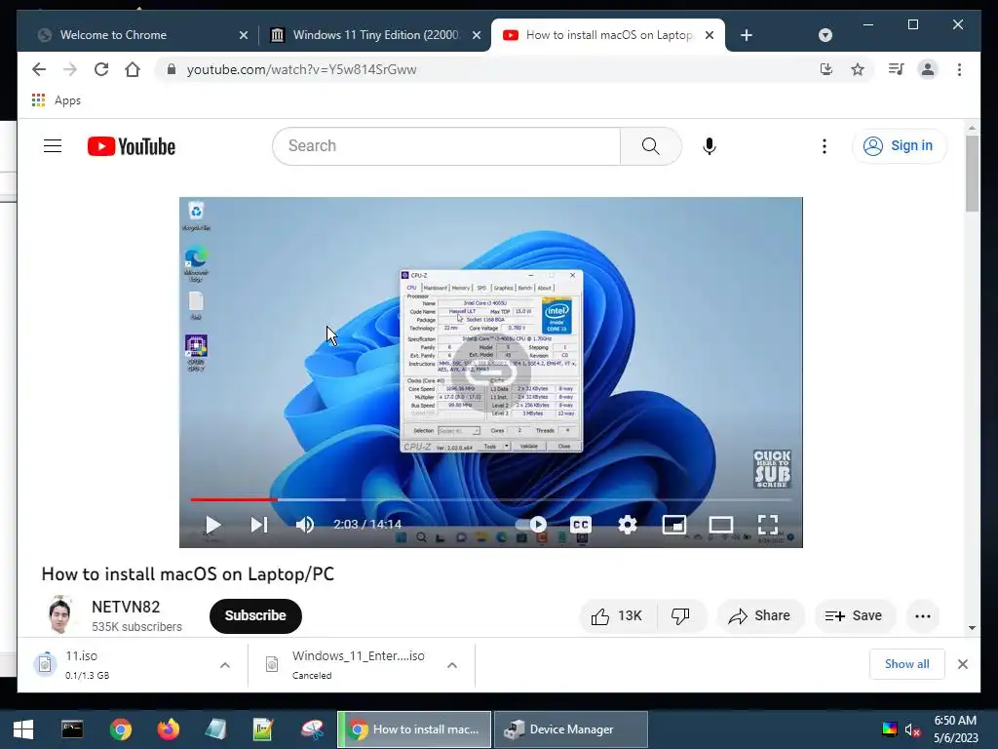
Task: Close the Windows 11 Tiny Edition tab
Action: (x=476, y=36)
